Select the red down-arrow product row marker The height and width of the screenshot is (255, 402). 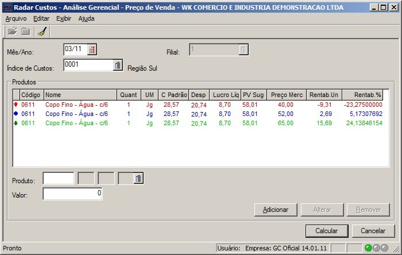(14, 105)
